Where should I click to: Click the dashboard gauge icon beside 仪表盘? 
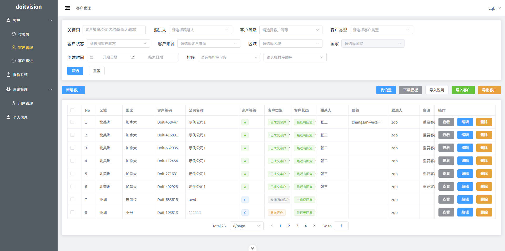[x=14, y=34]
